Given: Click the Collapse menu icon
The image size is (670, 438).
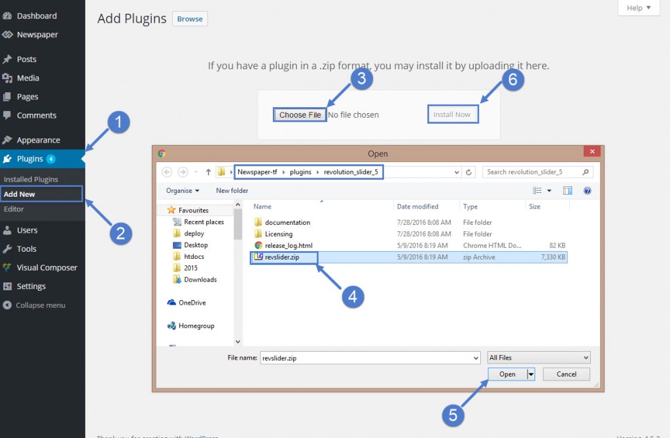Looking at the screenshot, I should (x=7, y=305).
